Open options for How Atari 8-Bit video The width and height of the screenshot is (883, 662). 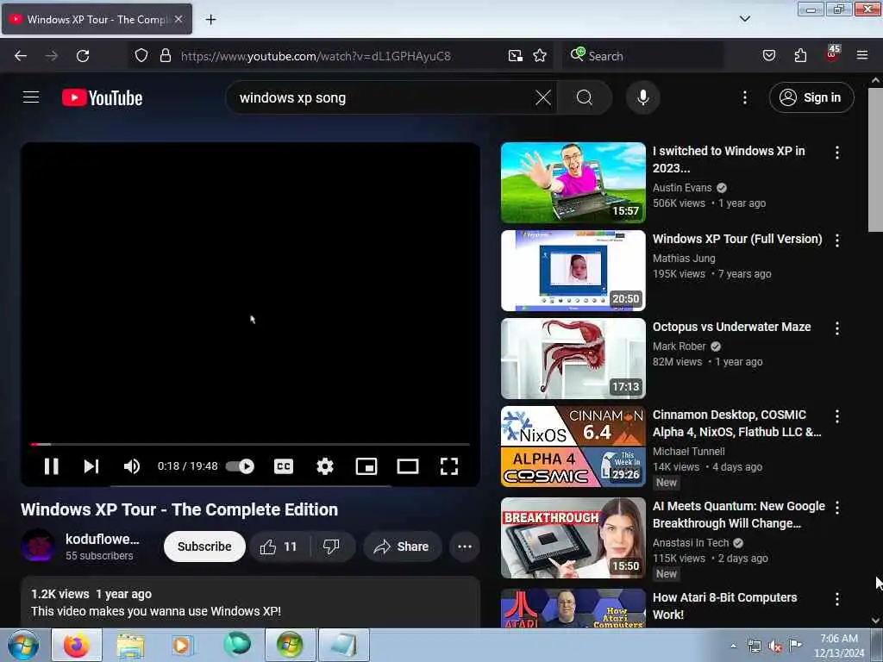coord(837,599)
